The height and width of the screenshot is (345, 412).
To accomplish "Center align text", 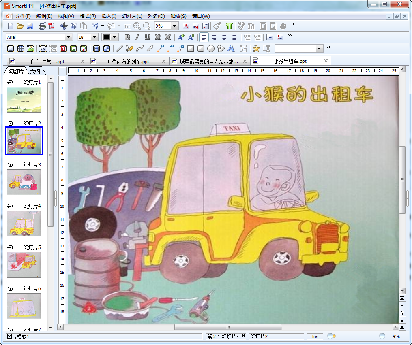I will (x=224, y=37).
